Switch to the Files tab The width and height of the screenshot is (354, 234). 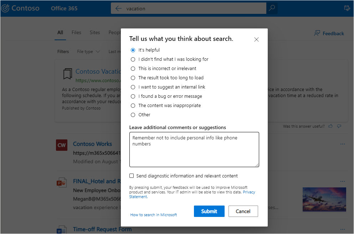[76, 32]
